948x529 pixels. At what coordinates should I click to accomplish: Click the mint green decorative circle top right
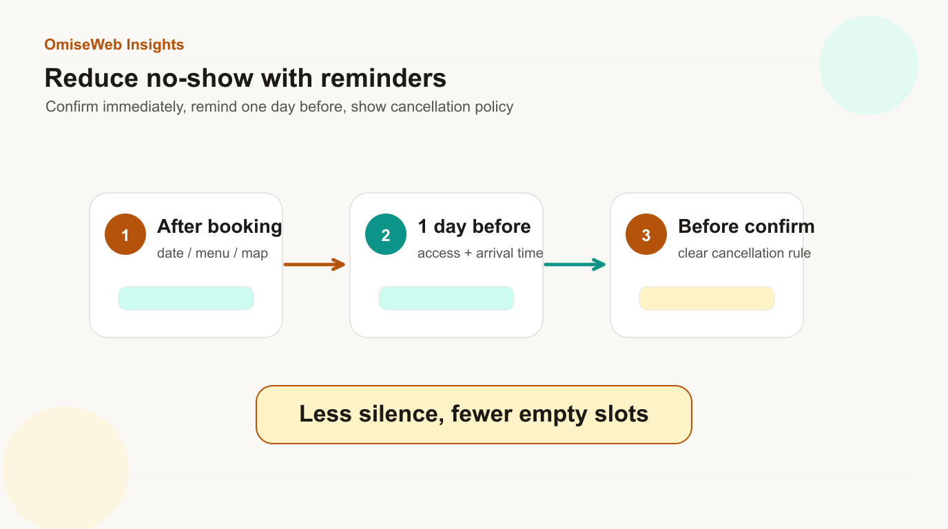tap(869, 65)
